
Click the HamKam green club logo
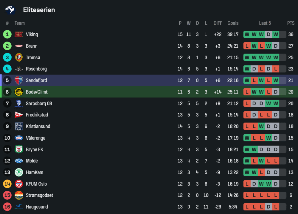coord(19,172)
